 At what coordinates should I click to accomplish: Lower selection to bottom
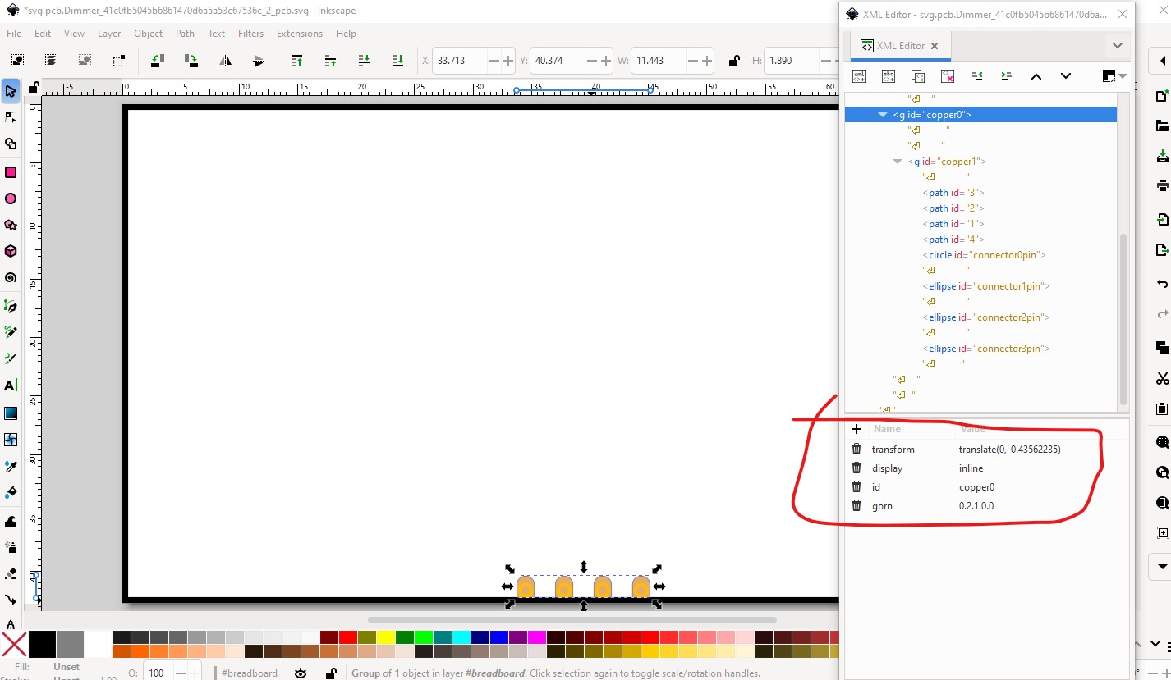(x=397, y=61)
